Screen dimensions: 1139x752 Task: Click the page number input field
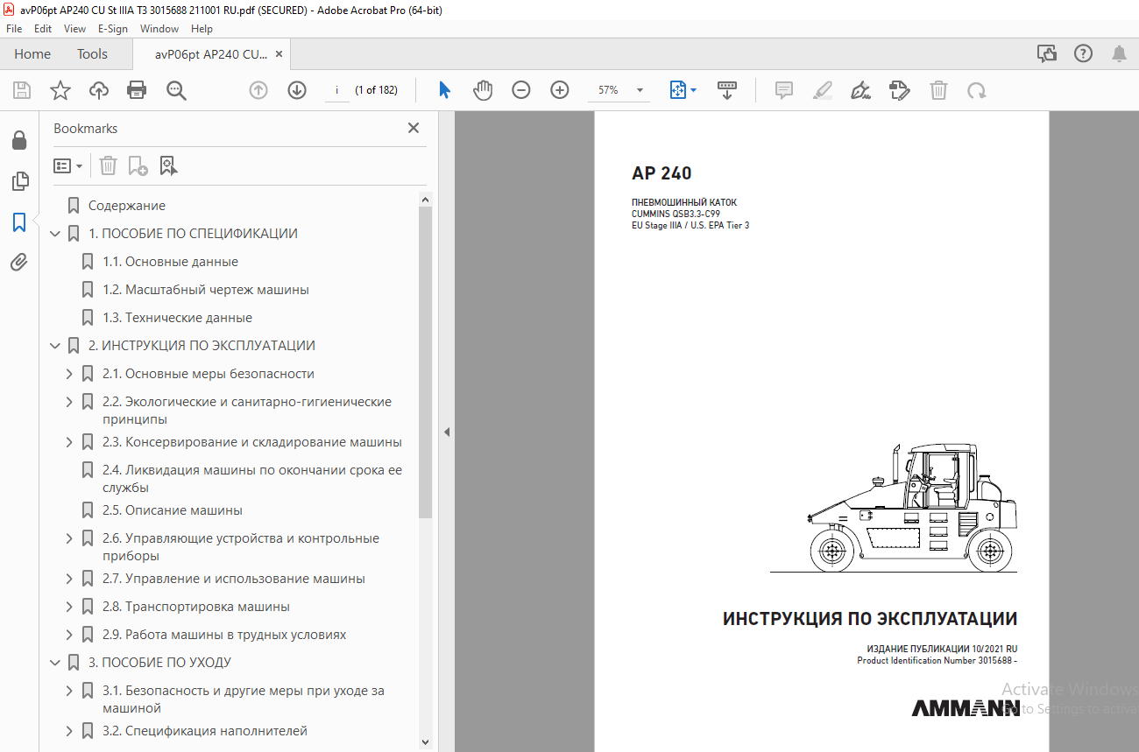(x=336, y=90)
